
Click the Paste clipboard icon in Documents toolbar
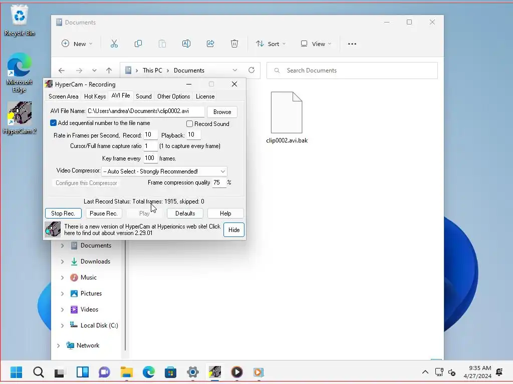[162, 44]
